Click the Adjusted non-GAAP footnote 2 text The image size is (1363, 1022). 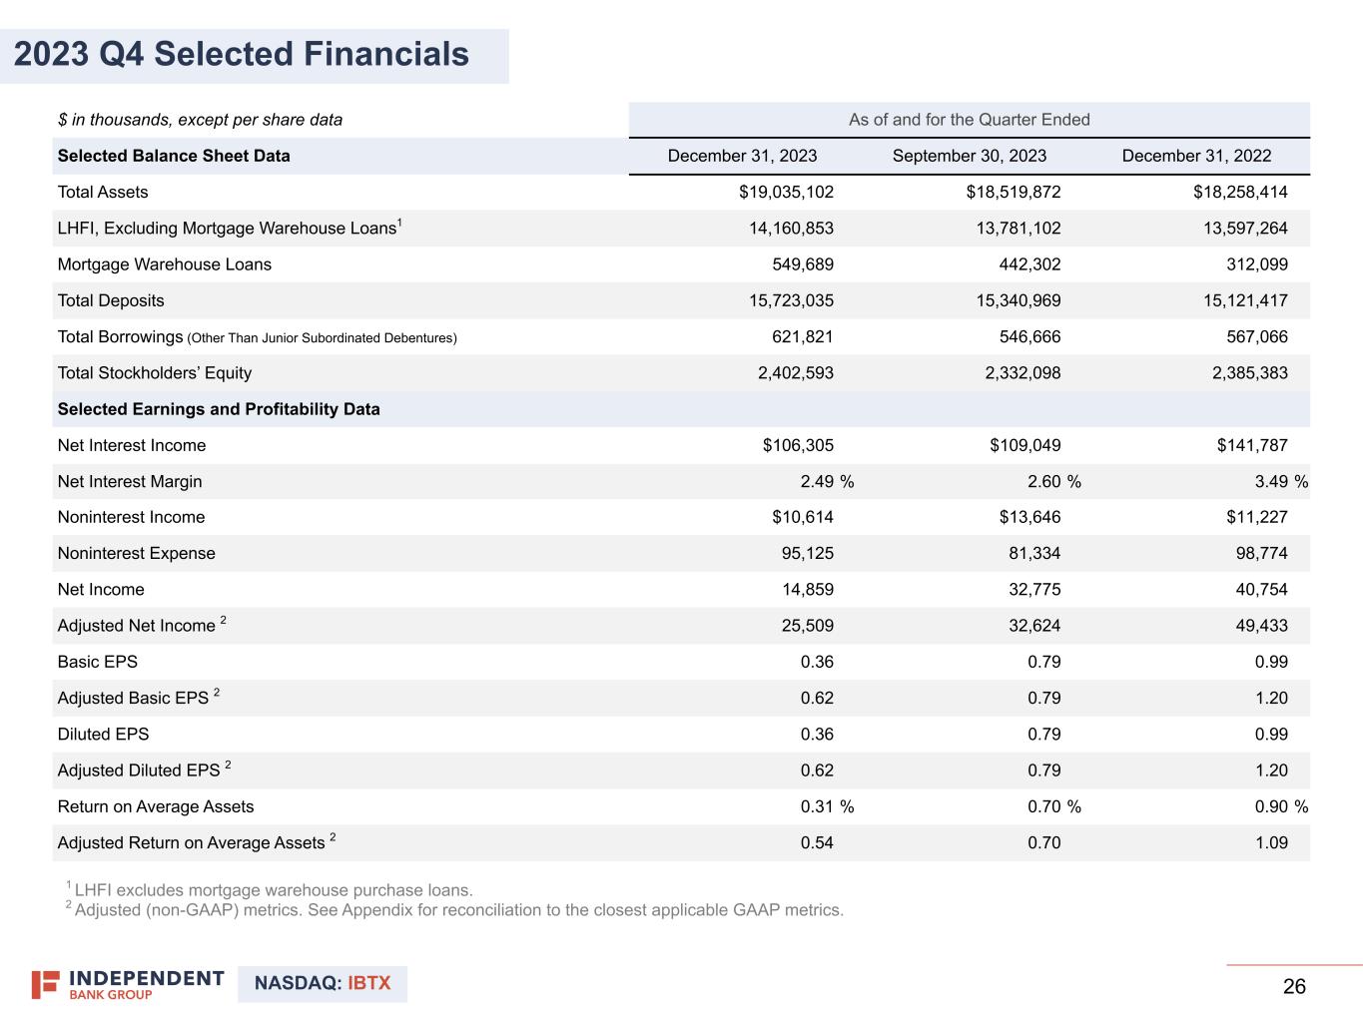click(458, 910)
